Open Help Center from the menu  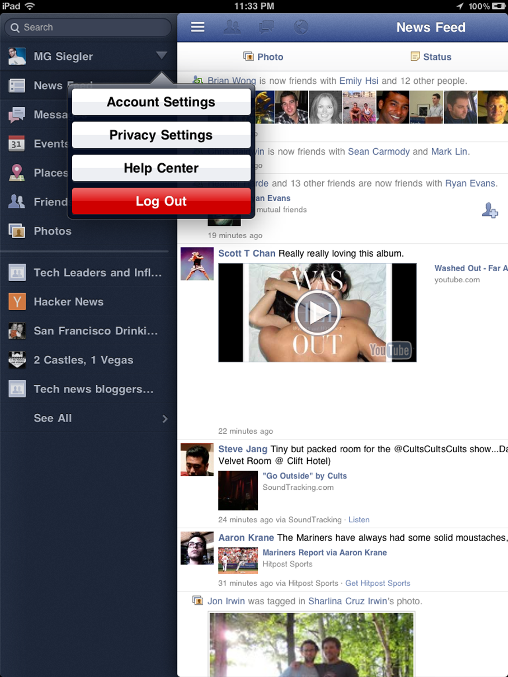(x=161, y=168)
